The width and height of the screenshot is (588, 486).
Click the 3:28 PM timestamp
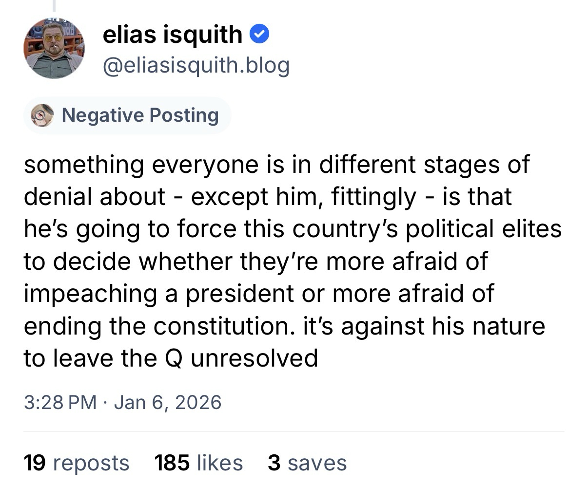(60, 402)
